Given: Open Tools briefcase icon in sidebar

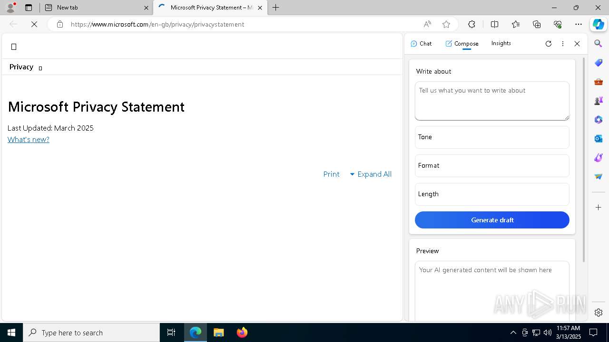Looking at the screenshot, I should click(599, 82).
